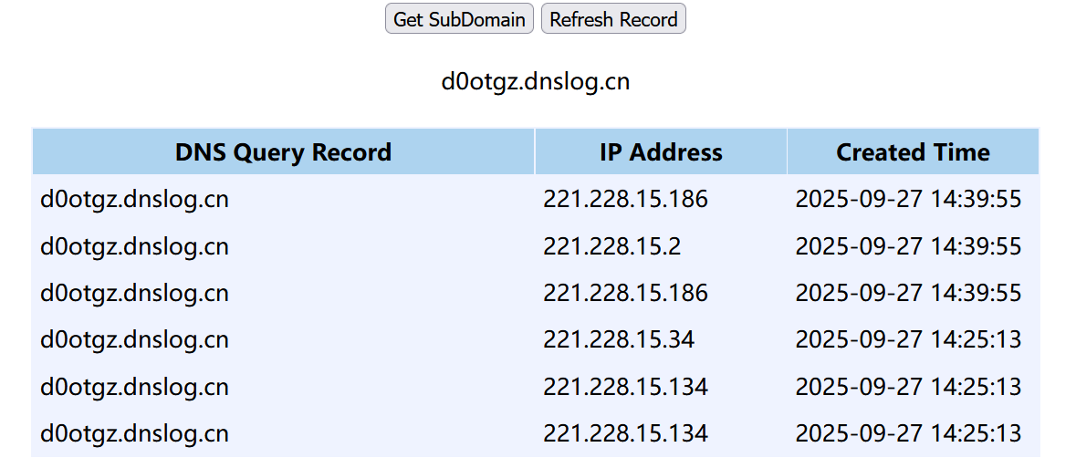Select the fourth row's DNS query record
Viewport: 1076px width, 468px height.
(134, 340)
